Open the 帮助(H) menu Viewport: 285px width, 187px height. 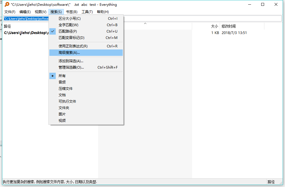coord(102,12)
